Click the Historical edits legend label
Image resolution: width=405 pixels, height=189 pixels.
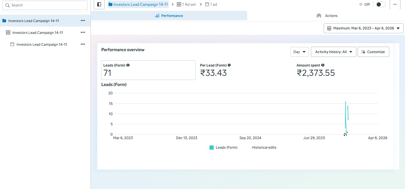[264, 147]
